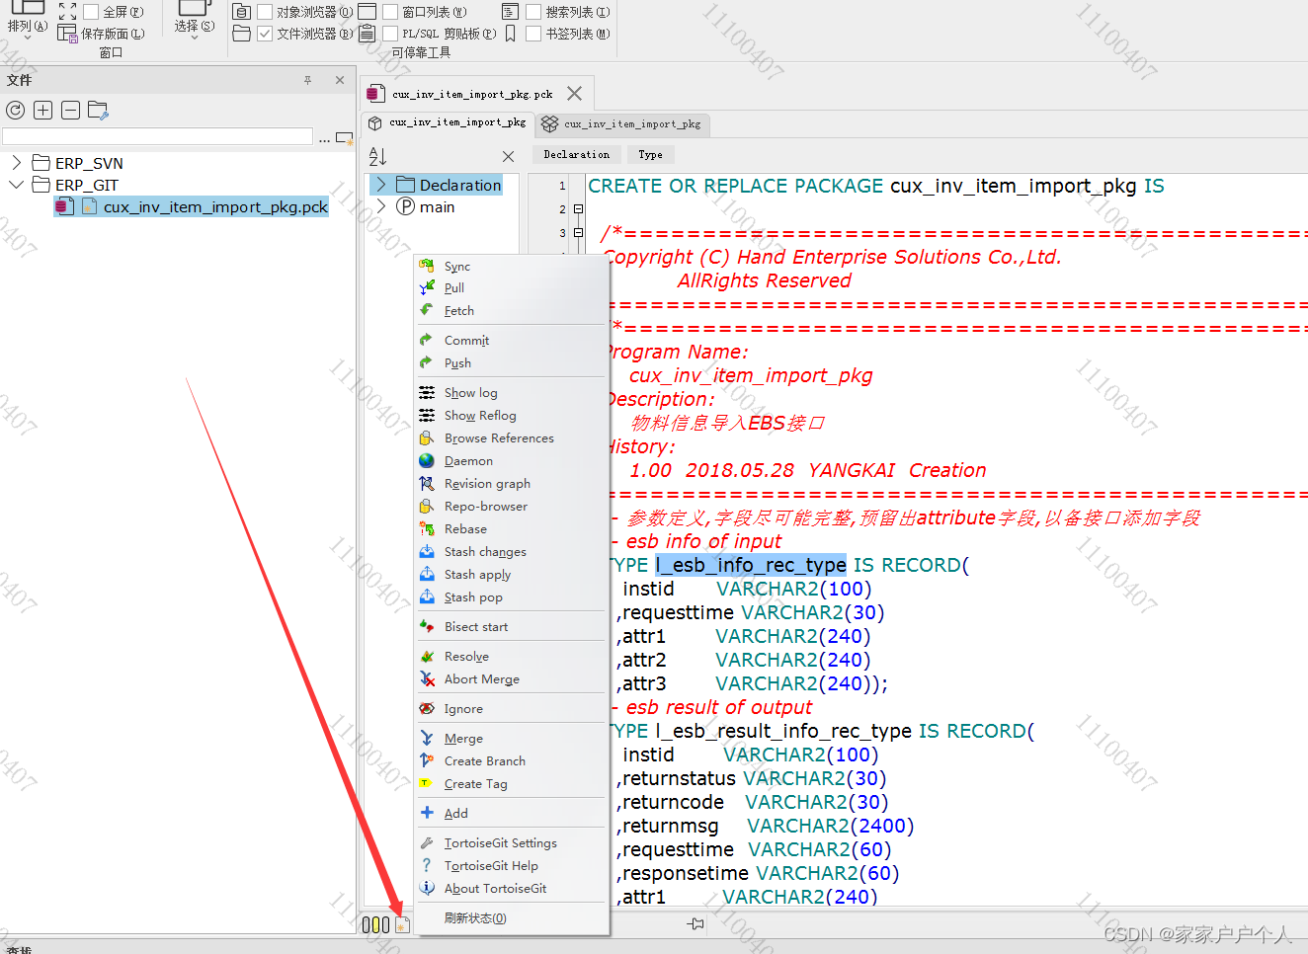Click the A-Z sort icon in code navigator
The image size is (1308, 954).
[377, 155]
